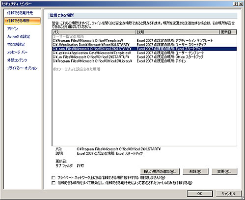The image size is (245, 200).
Task: Open マクロの設定 section
Action: [x=16, y=44]
